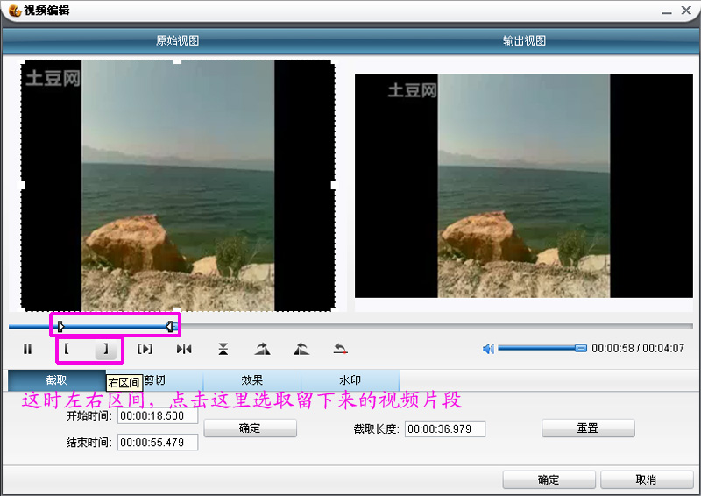Click the right trim marker on the timeline
The image size is (701, 496).
pyautogui.click(x=169, y=327)
